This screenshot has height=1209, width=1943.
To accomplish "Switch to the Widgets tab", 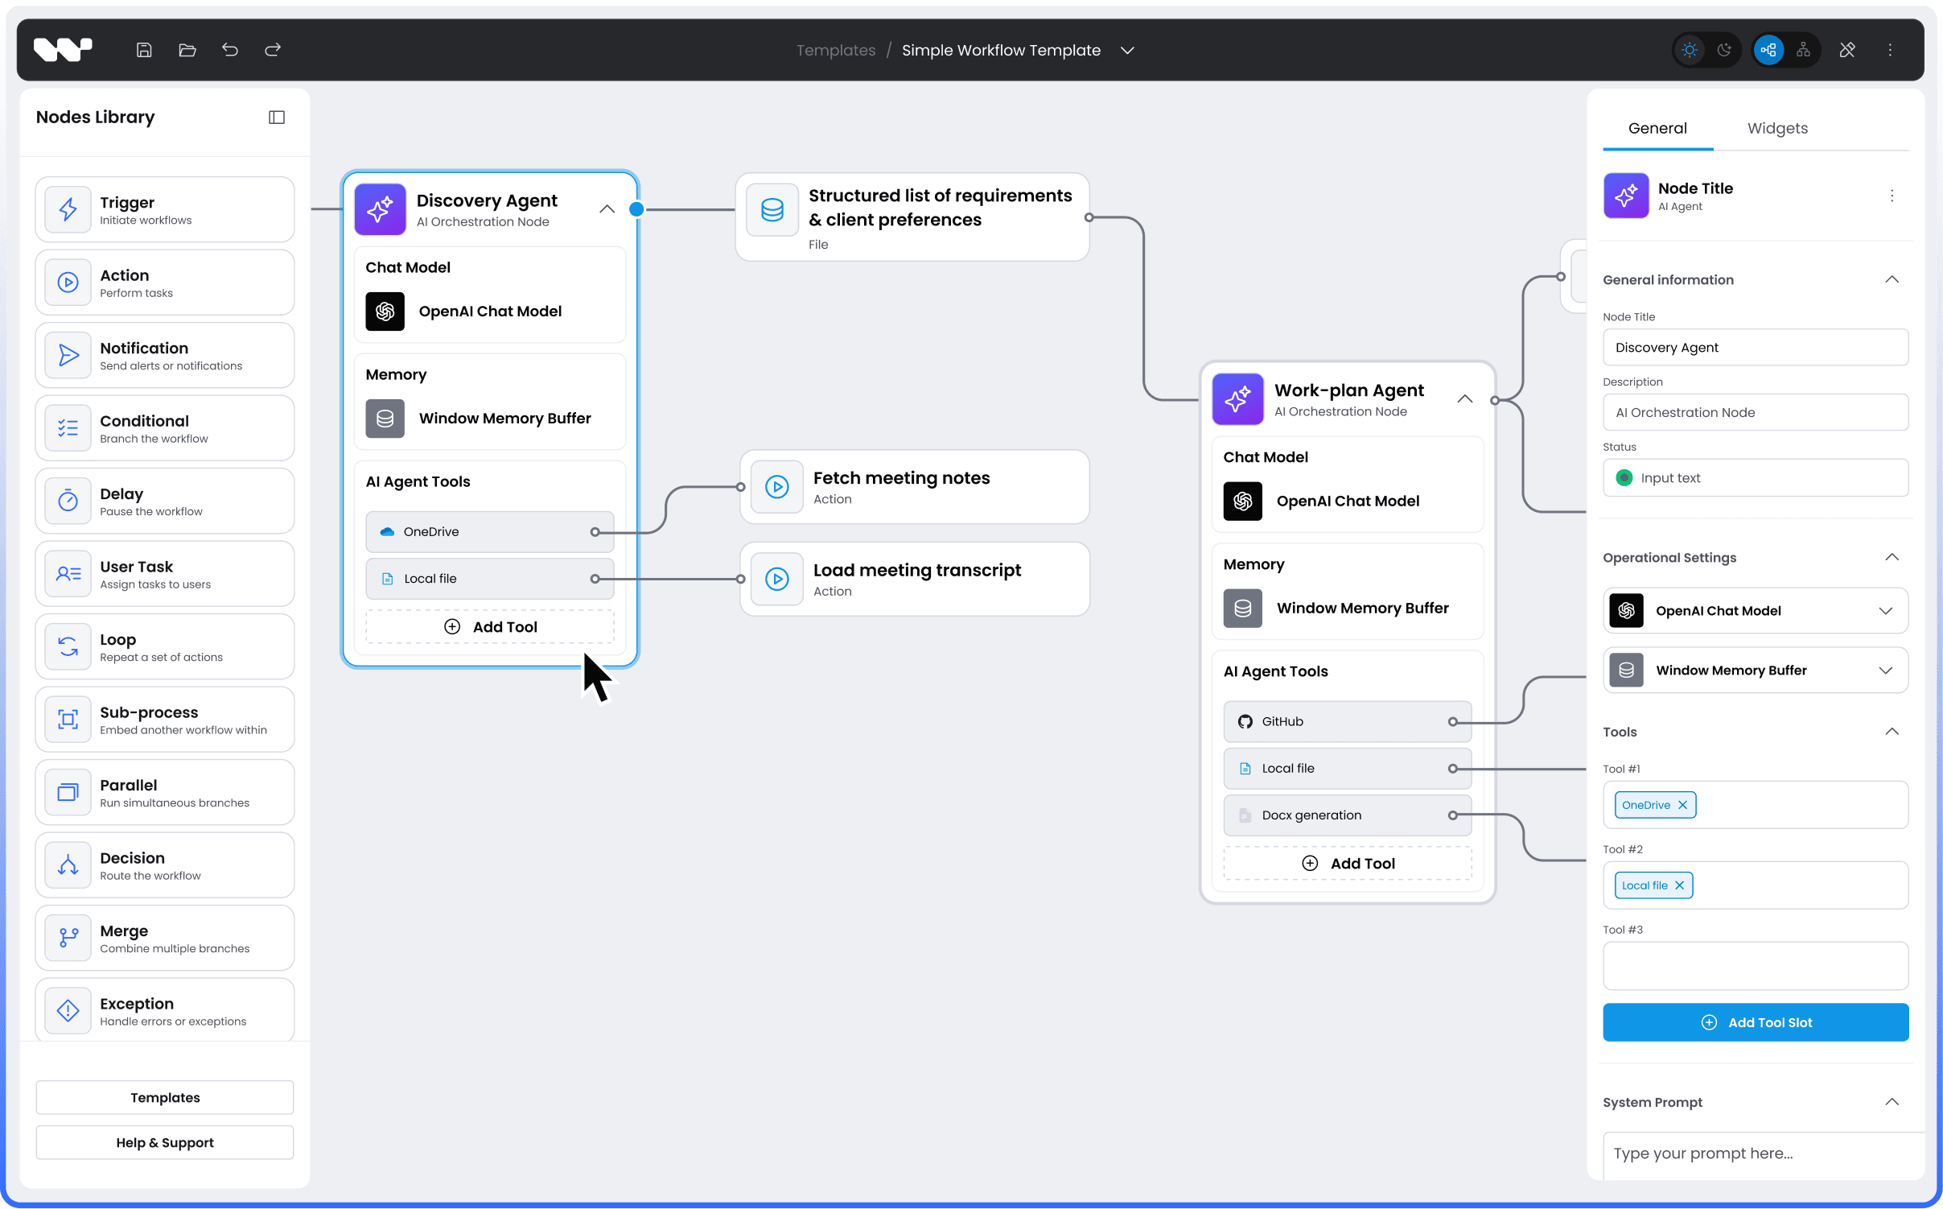I will pyautogui.click(x=1777, y=128).
